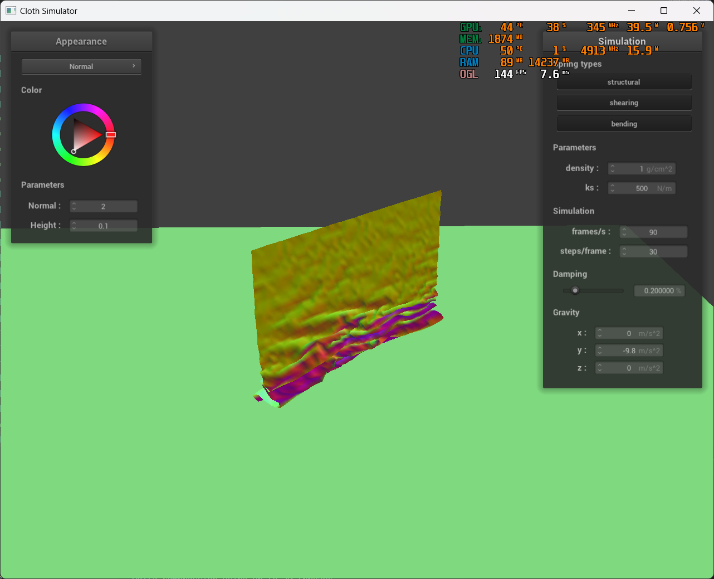Image resolution: width=714 pixels, height=579 pixels.
Task: Click the Cloth Simulator window icon
Action: tap(11, 11)
